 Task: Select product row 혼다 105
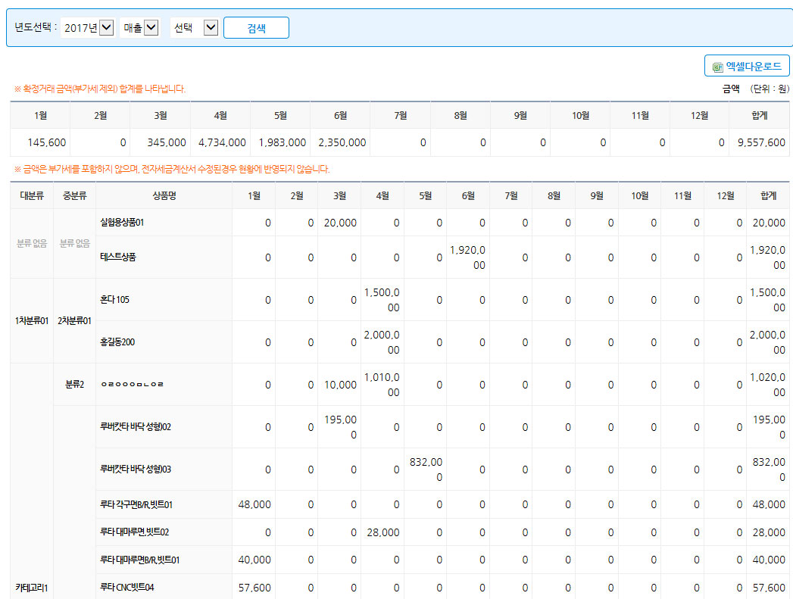[115, 300]
